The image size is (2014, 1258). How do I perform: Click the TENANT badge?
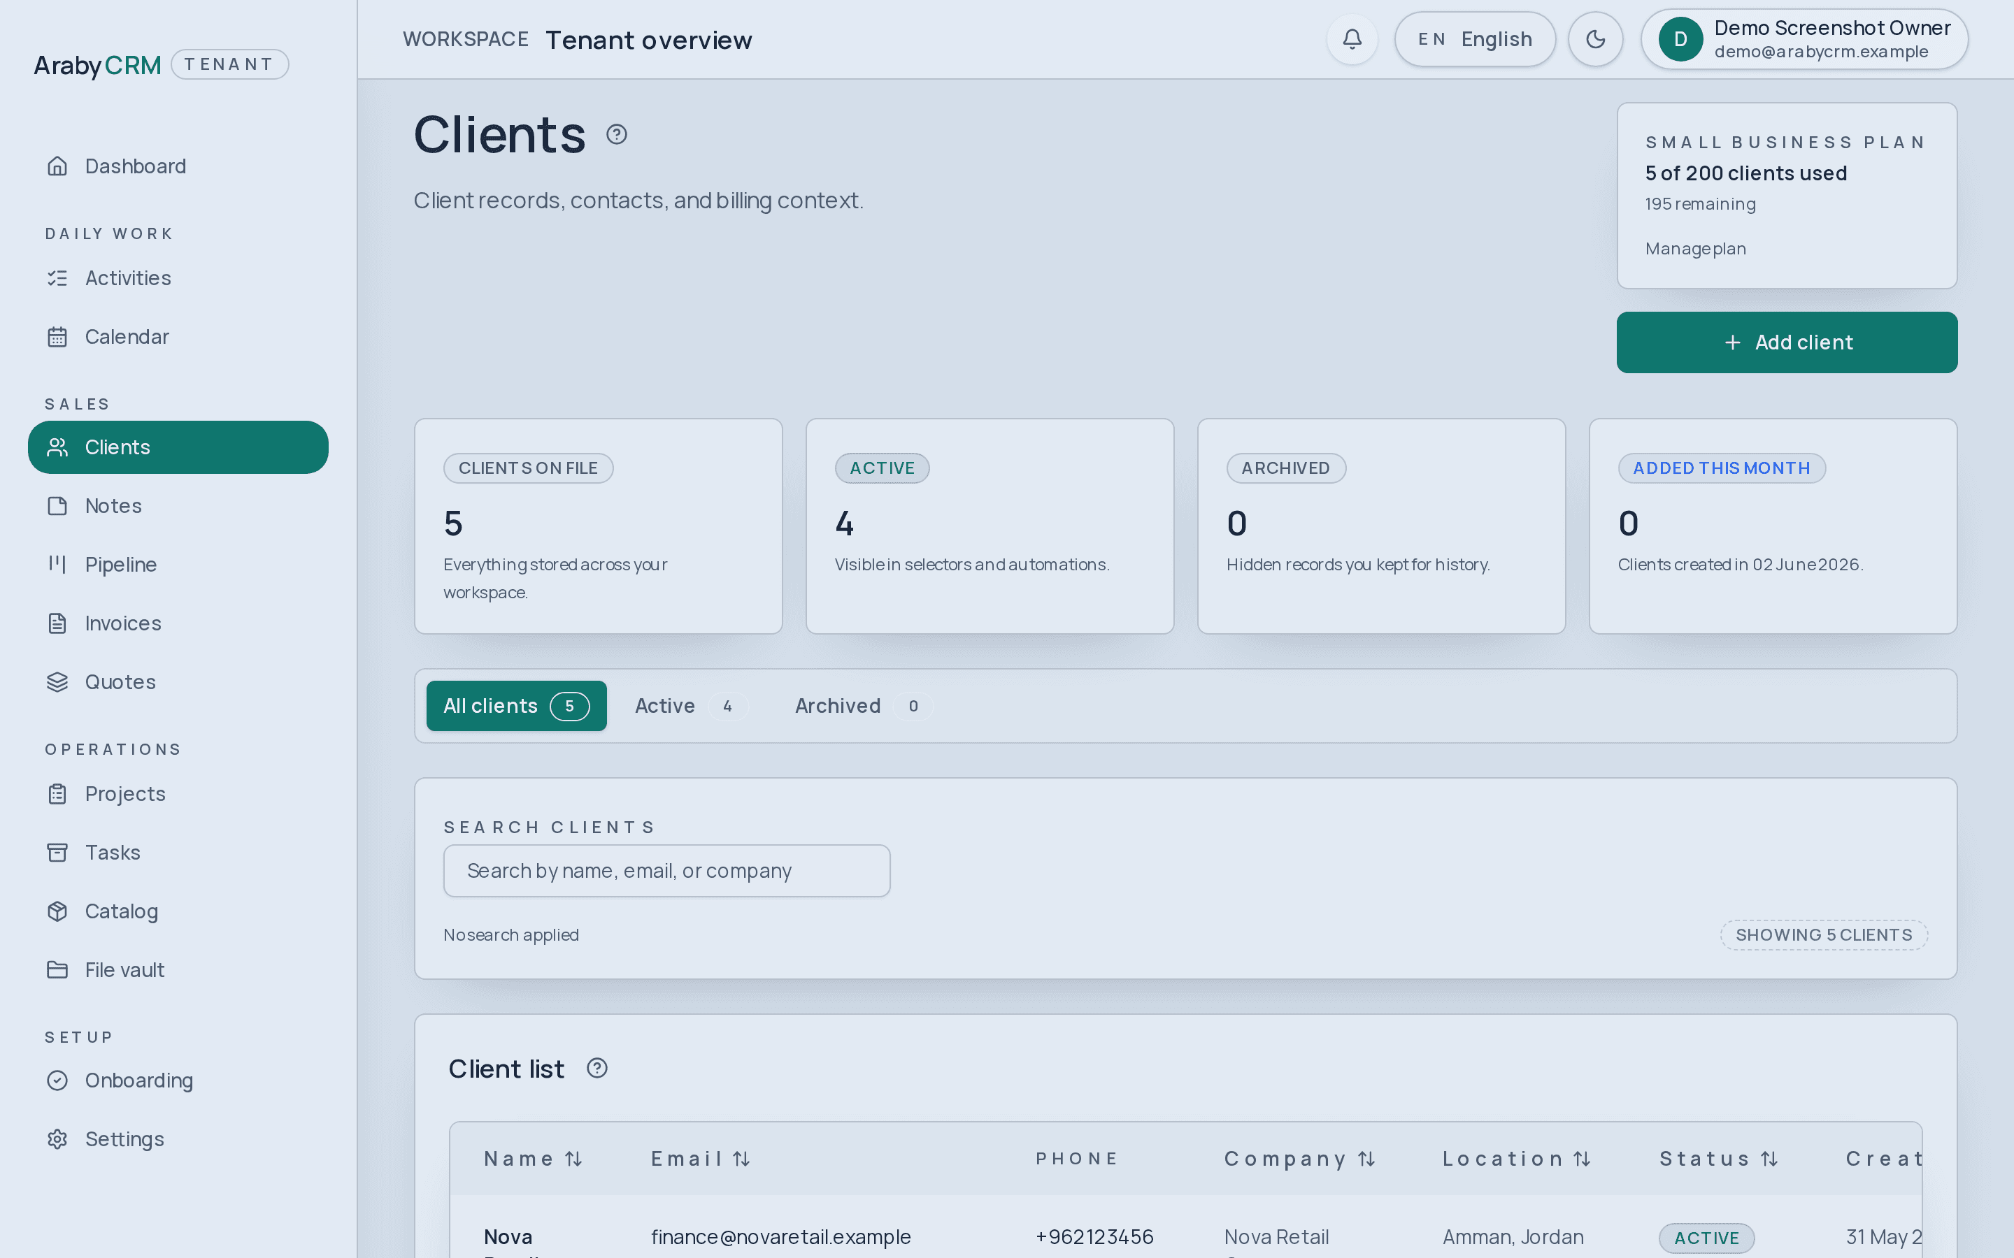[229, 64]
